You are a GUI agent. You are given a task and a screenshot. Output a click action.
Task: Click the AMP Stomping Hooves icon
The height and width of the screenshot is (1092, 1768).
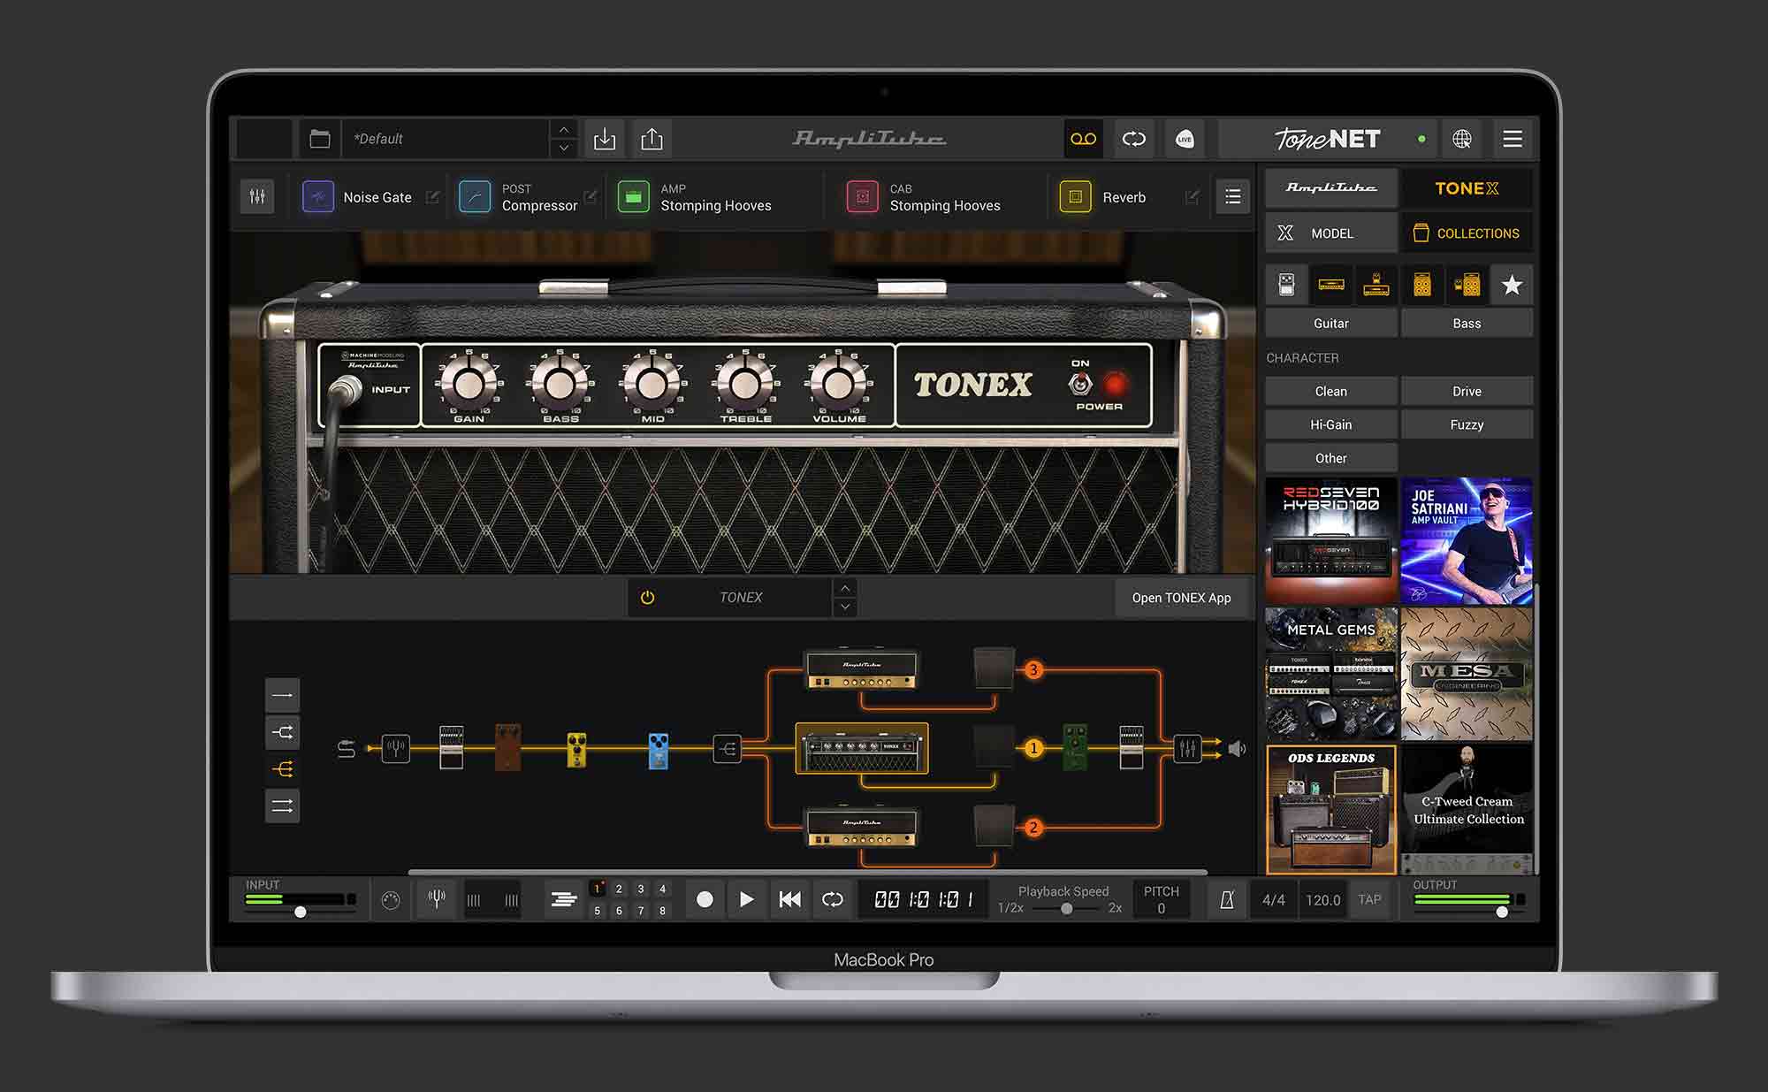tap(633, 197)
